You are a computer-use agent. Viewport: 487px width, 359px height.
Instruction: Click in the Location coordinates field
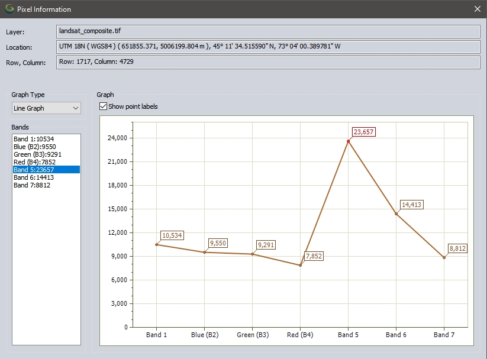pos(267,47)
